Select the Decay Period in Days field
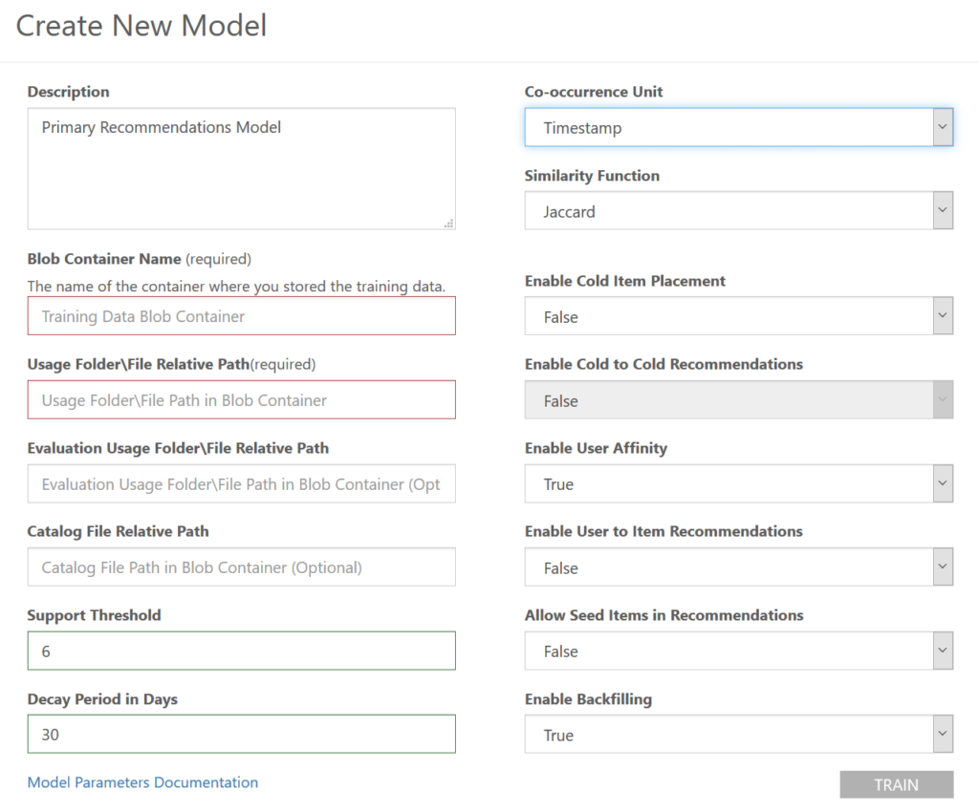This screenshot has width=979, height=812. click(241, 734)
